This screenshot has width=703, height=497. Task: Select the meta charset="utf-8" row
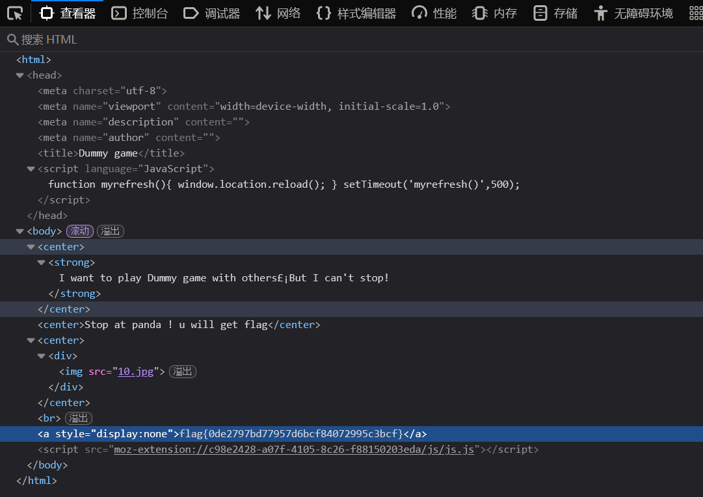(x=351, y=91)
